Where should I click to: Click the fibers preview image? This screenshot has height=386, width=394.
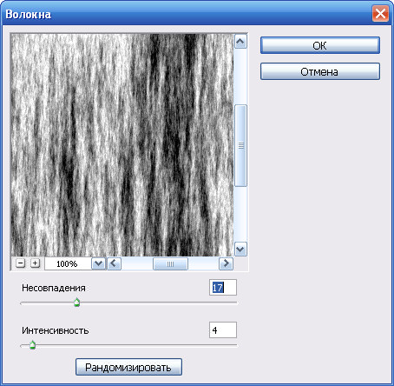[x=121, y=145]
